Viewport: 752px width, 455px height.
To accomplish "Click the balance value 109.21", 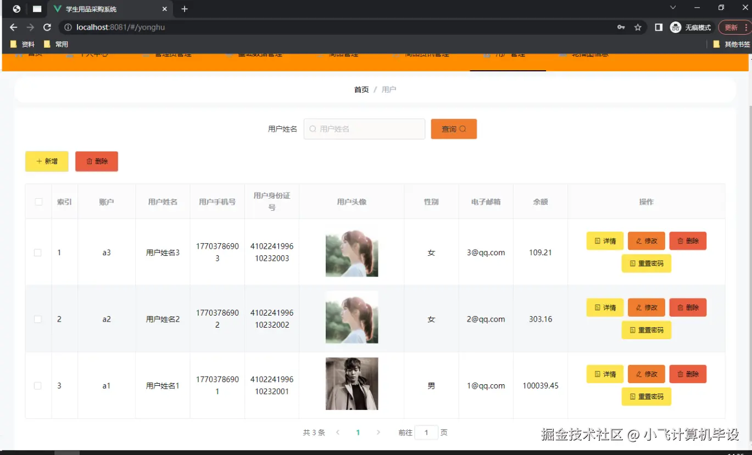I will coord(541,252).
